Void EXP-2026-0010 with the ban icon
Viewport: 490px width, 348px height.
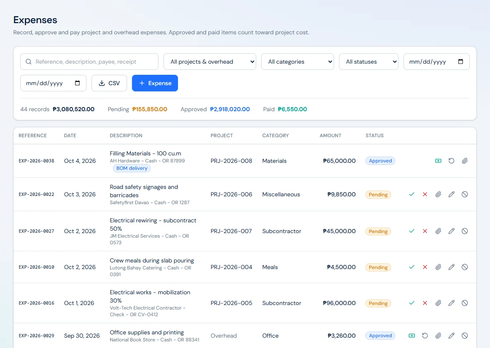pos(465,267)
